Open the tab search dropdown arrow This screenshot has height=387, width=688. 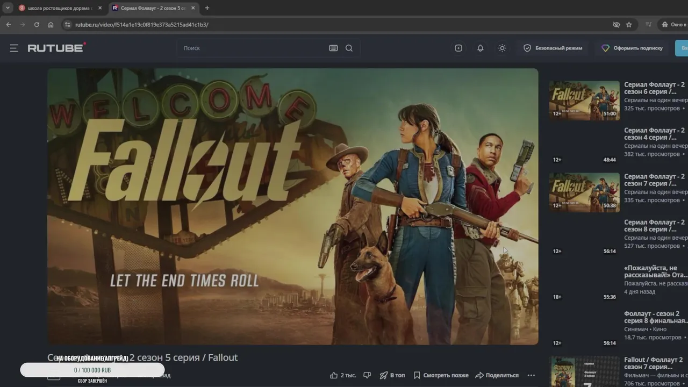[8, 8]
